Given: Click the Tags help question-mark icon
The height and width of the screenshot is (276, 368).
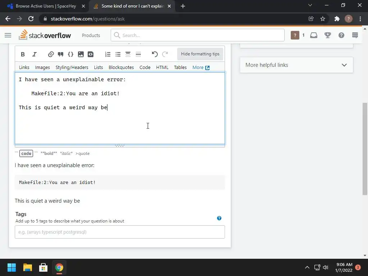Looking at the screenshot, I should (219, 218).
